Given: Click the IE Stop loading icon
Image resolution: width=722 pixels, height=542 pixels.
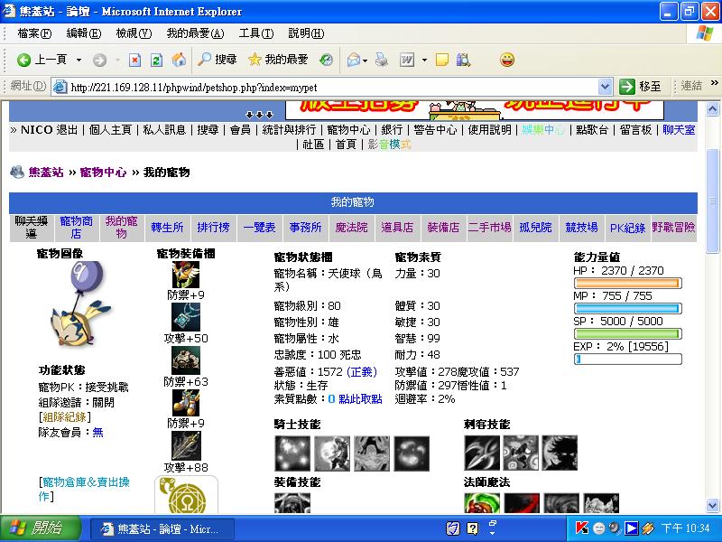Looking at the screenshot, I should pyautogui.click(x=134, y=60).
